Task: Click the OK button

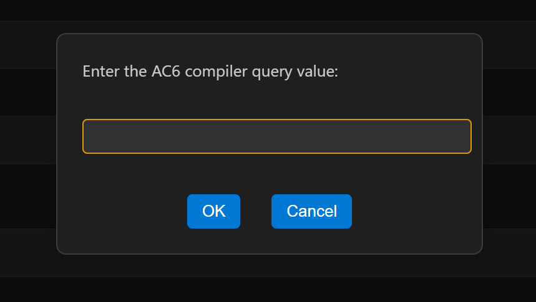Action: [x=213, y=211]
